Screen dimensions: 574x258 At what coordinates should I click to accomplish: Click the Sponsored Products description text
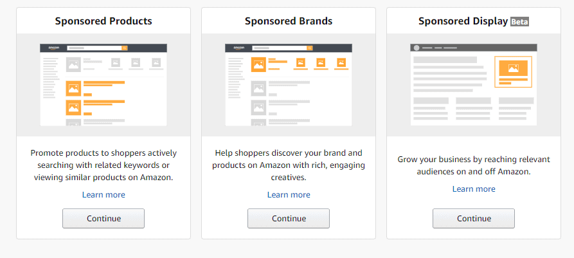[103, 165]
